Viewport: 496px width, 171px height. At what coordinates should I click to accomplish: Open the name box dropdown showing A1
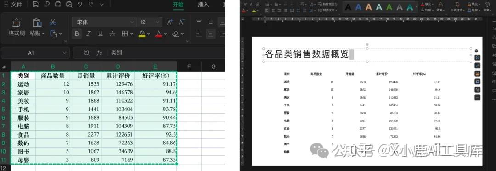coord(65,53)
